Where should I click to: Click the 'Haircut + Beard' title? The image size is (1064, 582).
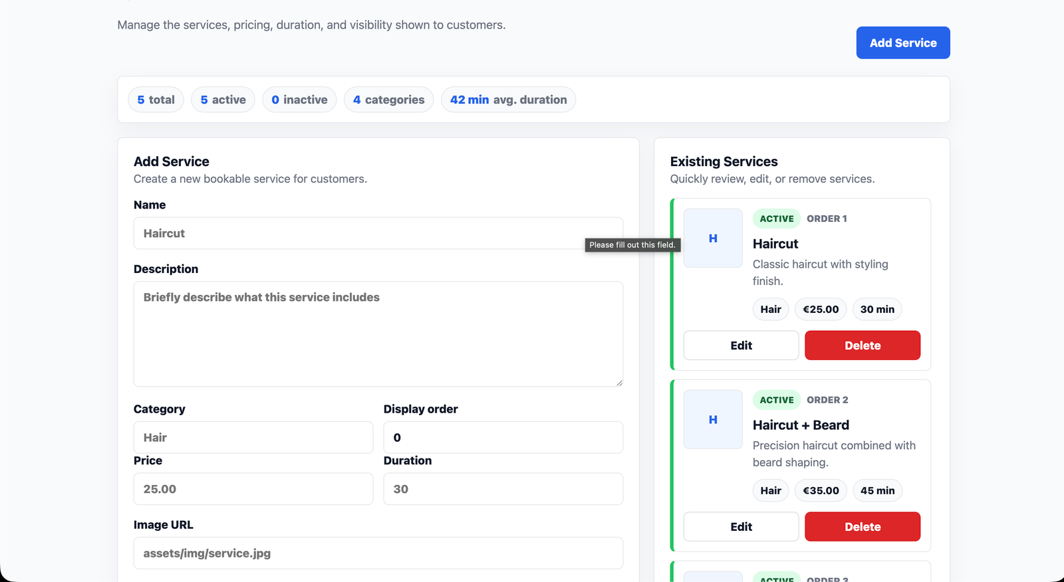tap(801, 425)
